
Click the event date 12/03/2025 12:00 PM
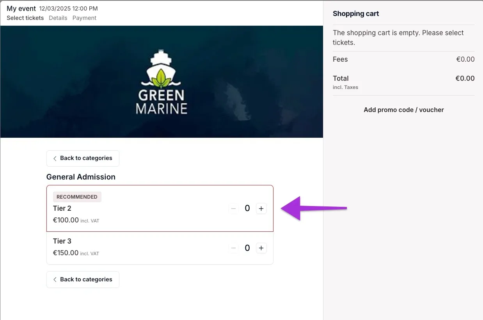[69, 9]
